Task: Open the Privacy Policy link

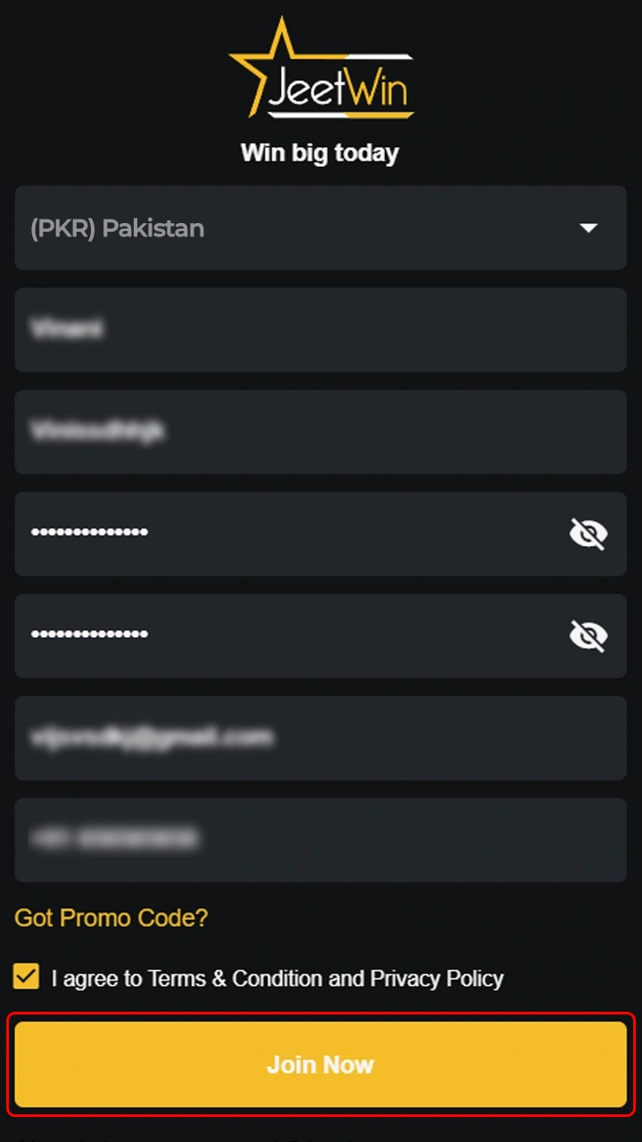Action: coord(437,979)
